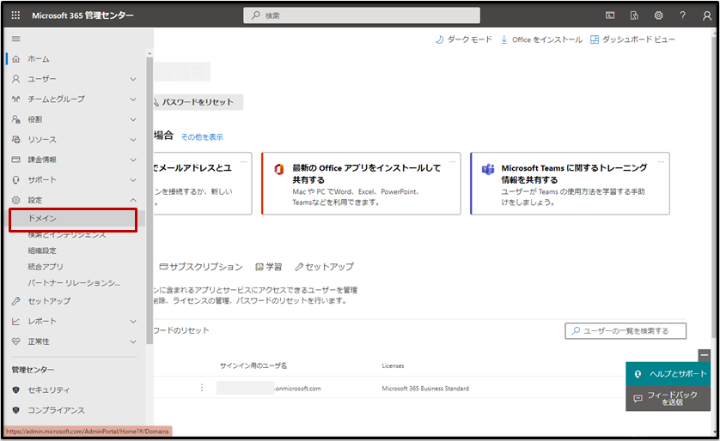This screenshot has width=720, height=441.
Task: Click the サポート headset icon
Action: coord(16,179)
